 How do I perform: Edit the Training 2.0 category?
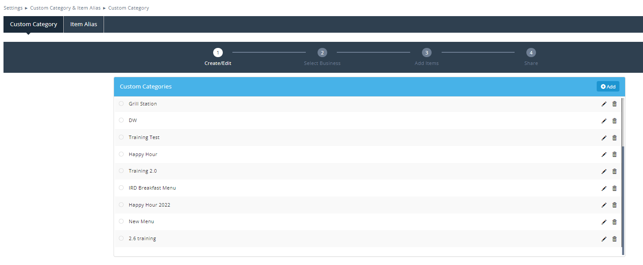(604, 171)
